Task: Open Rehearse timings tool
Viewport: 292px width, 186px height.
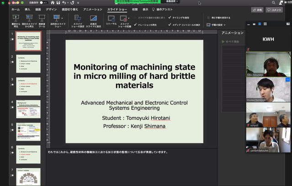Action: [x=111, y=18]
